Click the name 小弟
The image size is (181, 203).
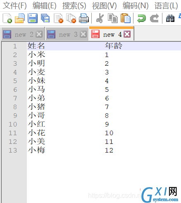click(36, 98)
